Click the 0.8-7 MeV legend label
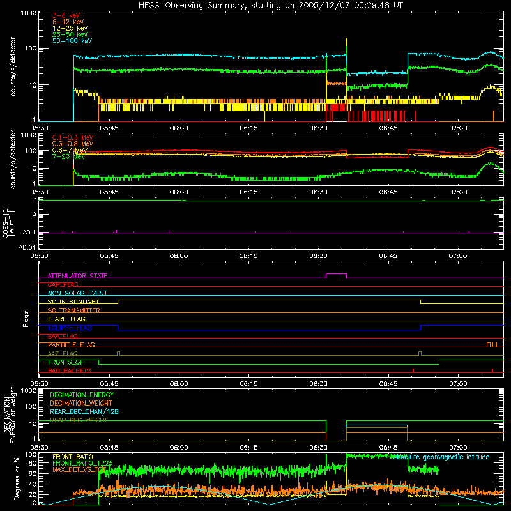Screen dimensions: 511x511 (70, 150)
